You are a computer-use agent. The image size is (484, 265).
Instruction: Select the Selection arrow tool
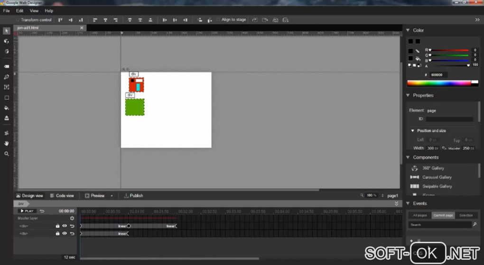[7, 31]
